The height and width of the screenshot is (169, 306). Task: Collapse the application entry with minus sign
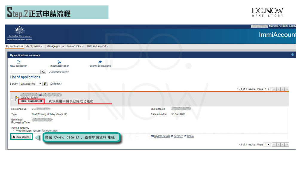coord(12,99)
